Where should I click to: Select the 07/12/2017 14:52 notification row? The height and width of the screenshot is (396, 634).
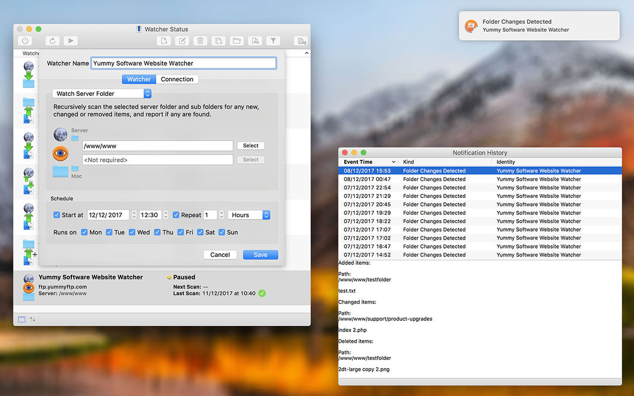pyautogui.click(x=480, y=255)
